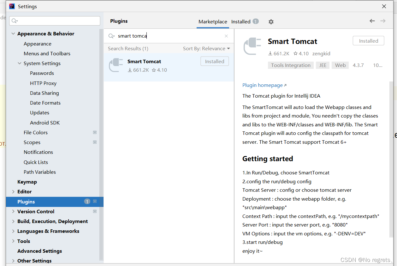
Task: Collapse the System Settings node
Action: [20, 63]
